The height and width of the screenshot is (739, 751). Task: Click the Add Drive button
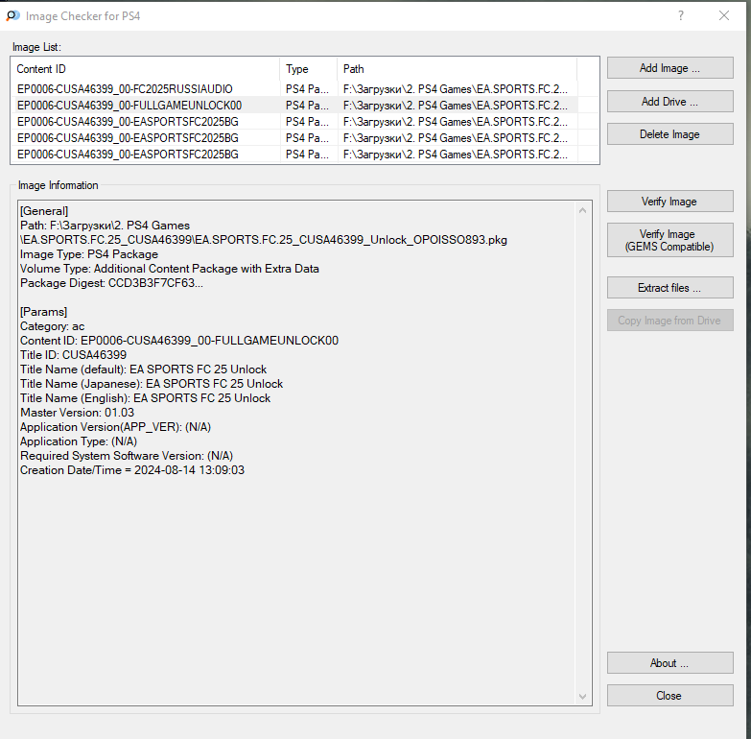tap(669, 102)
